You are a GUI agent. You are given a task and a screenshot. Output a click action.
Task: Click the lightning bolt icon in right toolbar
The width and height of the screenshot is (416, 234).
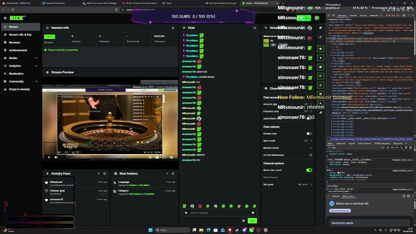(320, 58)
